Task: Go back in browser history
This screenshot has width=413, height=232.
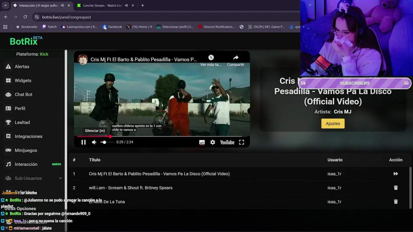Action: point(6,17)
